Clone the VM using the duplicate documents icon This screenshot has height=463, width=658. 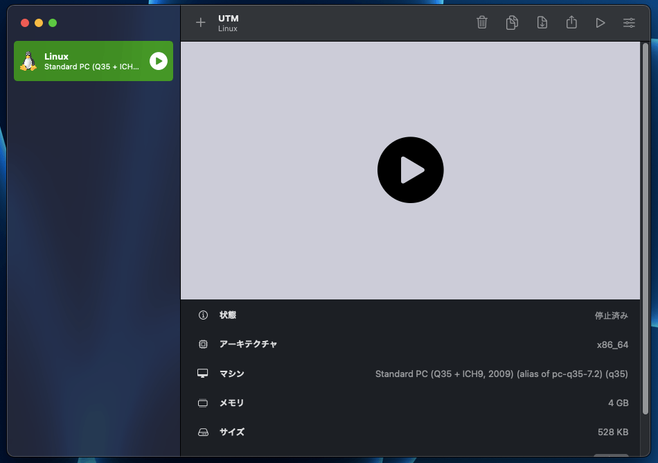(x=512, y=22)
